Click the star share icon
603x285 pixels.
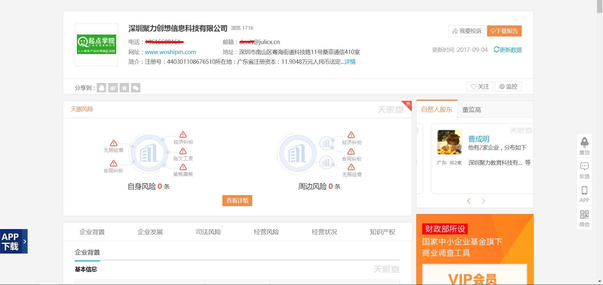pyautogui.click(x=124, y=88)
